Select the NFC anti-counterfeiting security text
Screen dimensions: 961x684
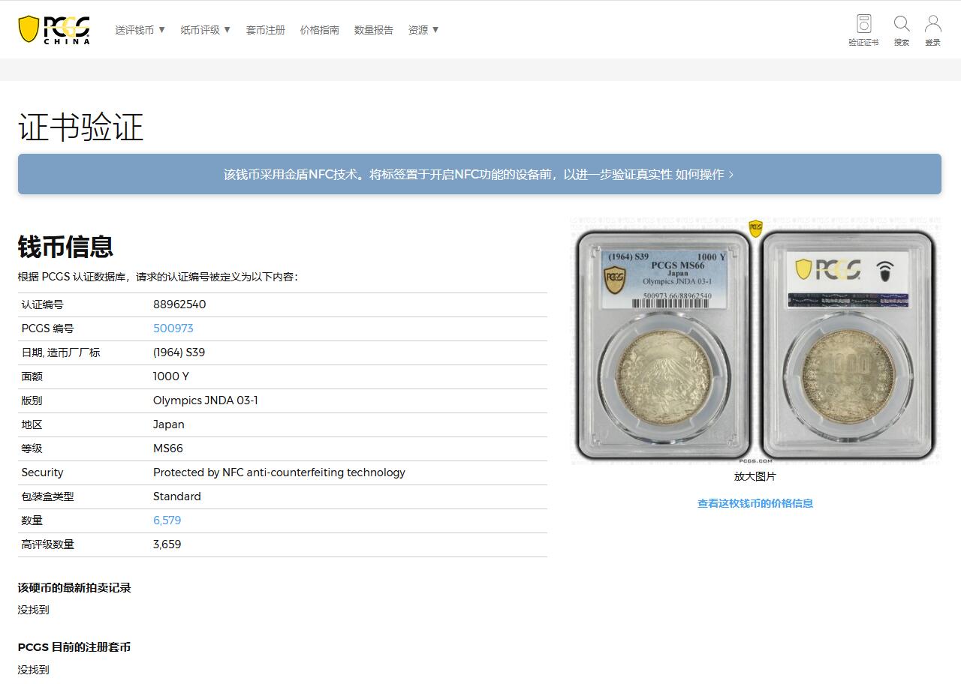(x=279, y=472)
